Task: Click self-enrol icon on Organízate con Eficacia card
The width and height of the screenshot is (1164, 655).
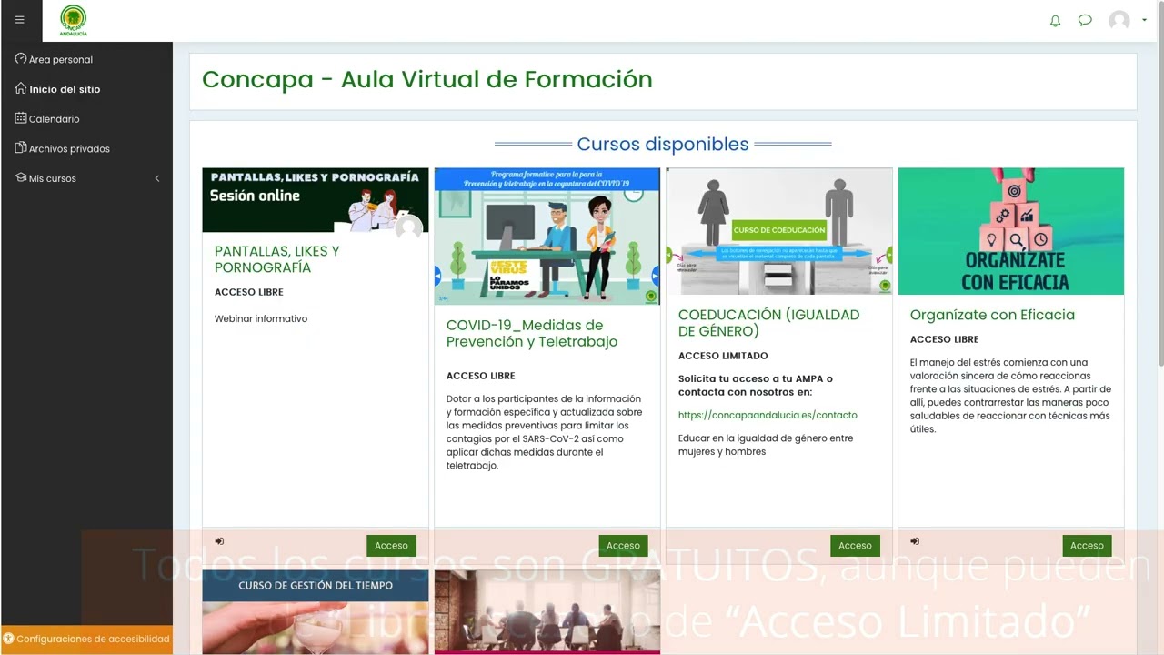Action: (915, 541)
